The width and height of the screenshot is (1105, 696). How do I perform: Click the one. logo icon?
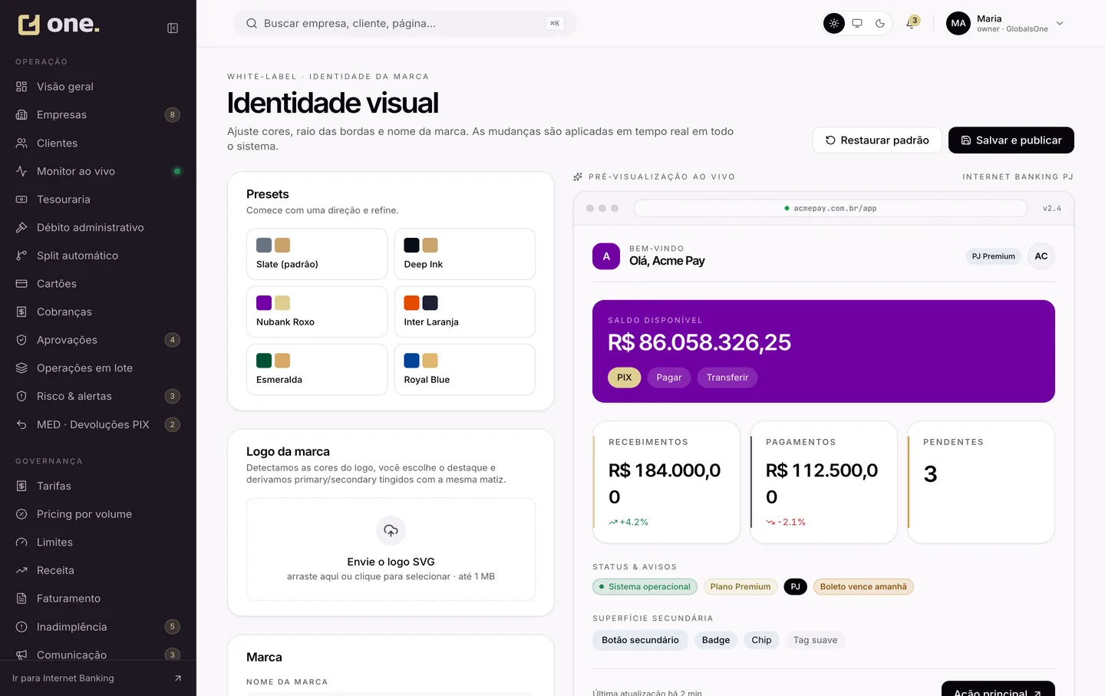29,25
